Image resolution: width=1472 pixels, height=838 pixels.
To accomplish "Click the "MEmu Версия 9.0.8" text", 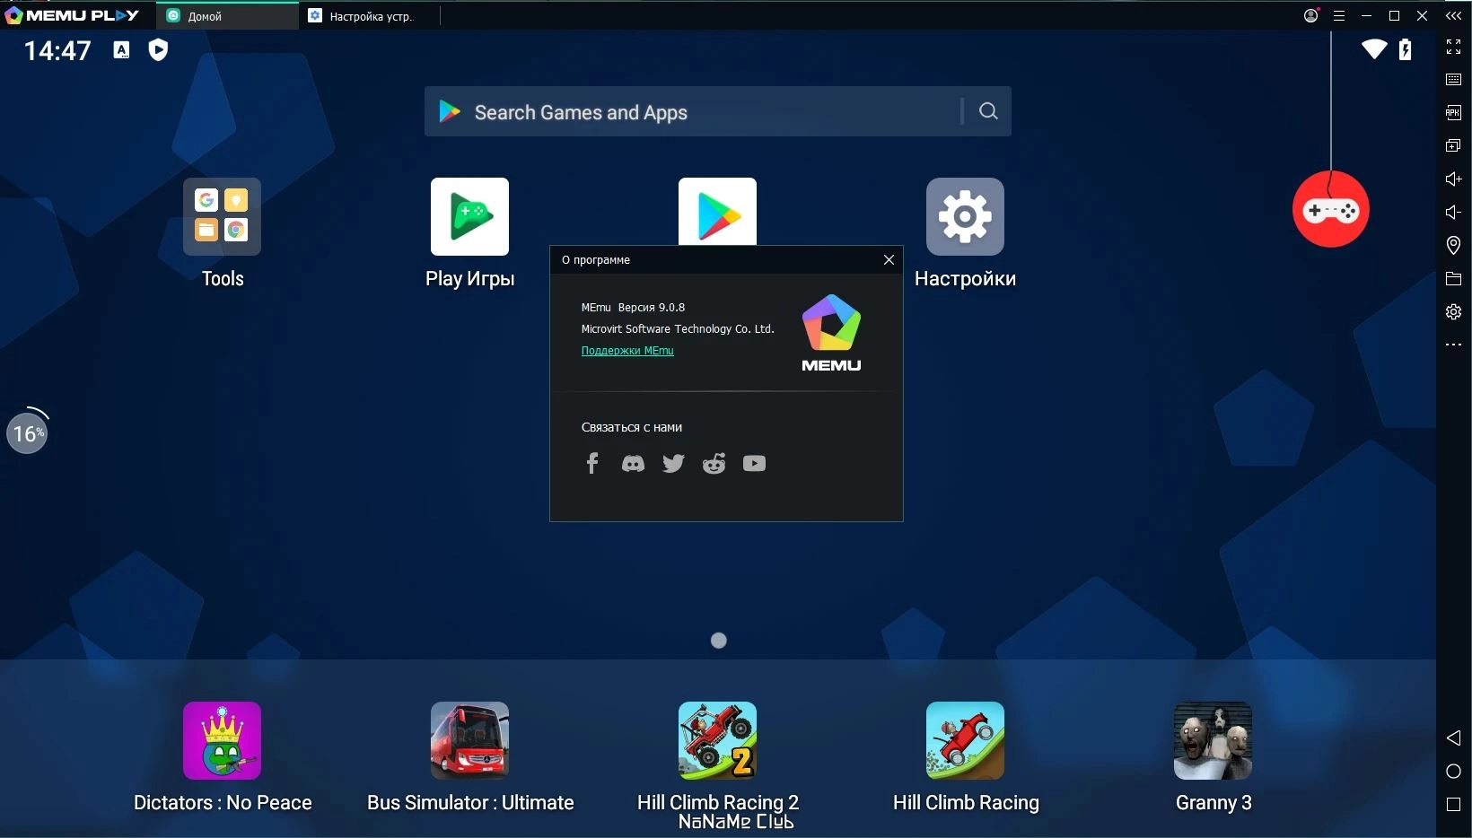I will 633,308.
